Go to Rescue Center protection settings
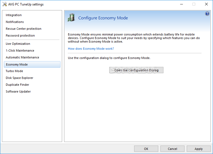This screenshot has width=213, height=154. 24,29
